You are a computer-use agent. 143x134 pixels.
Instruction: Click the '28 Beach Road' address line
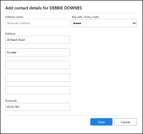click(x=37, y=40)
